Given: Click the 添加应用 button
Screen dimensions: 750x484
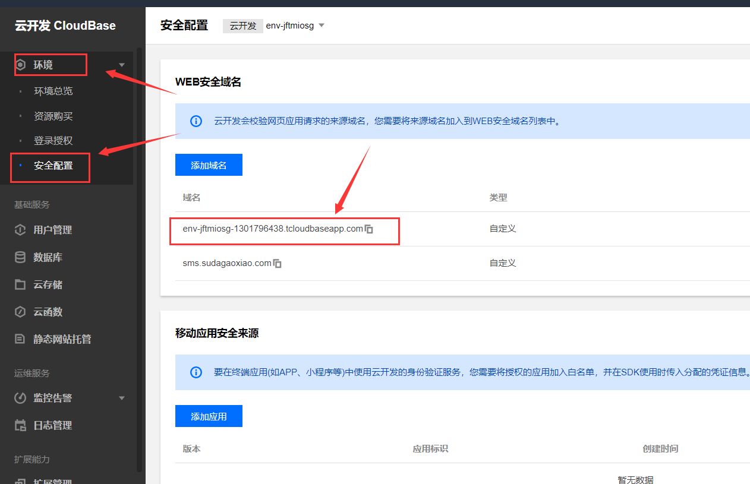Looking at the screenshot, I should (209, 416).
